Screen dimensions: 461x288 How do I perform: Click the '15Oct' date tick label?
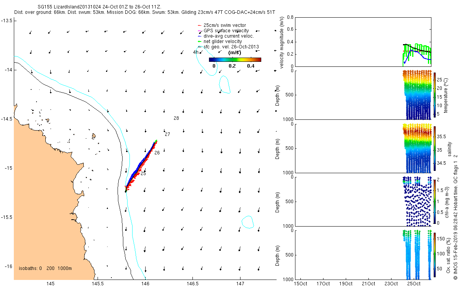[300, 284]
